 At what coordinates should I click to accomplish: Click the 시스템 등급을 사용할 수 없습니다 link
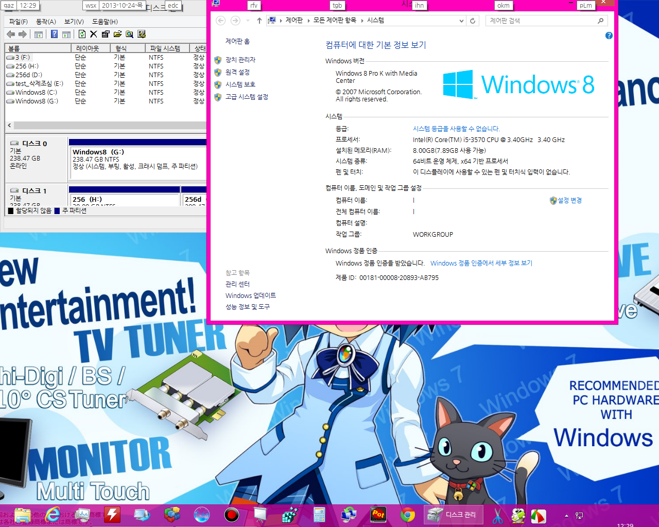pos(456,129)
